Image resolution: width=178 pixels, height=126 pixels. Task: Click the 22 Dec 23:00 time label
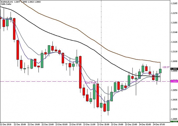[48, 124]
